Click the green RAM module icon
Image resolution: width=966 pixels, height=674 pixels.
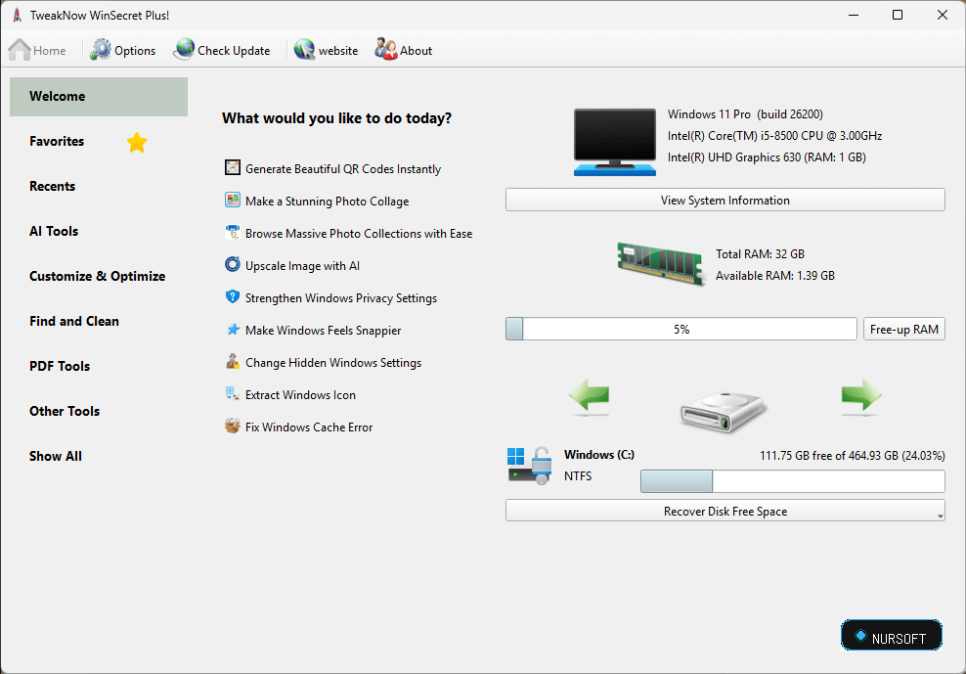(x=660, y=263)
